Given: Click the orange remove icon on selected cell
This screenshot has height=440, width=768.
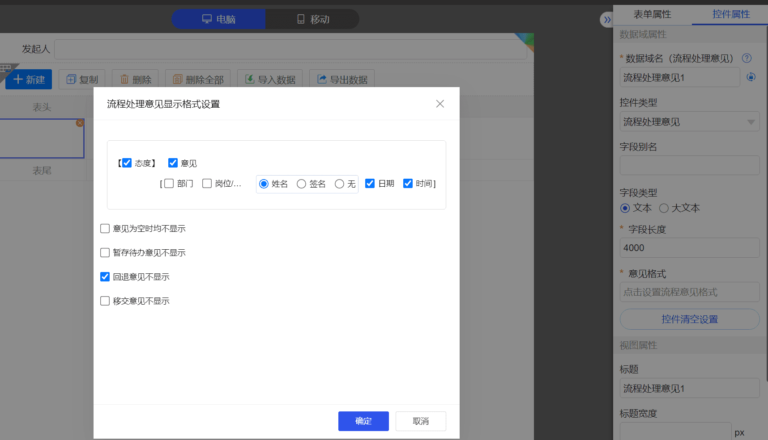Looking at the screenshot, I should 80,123.
